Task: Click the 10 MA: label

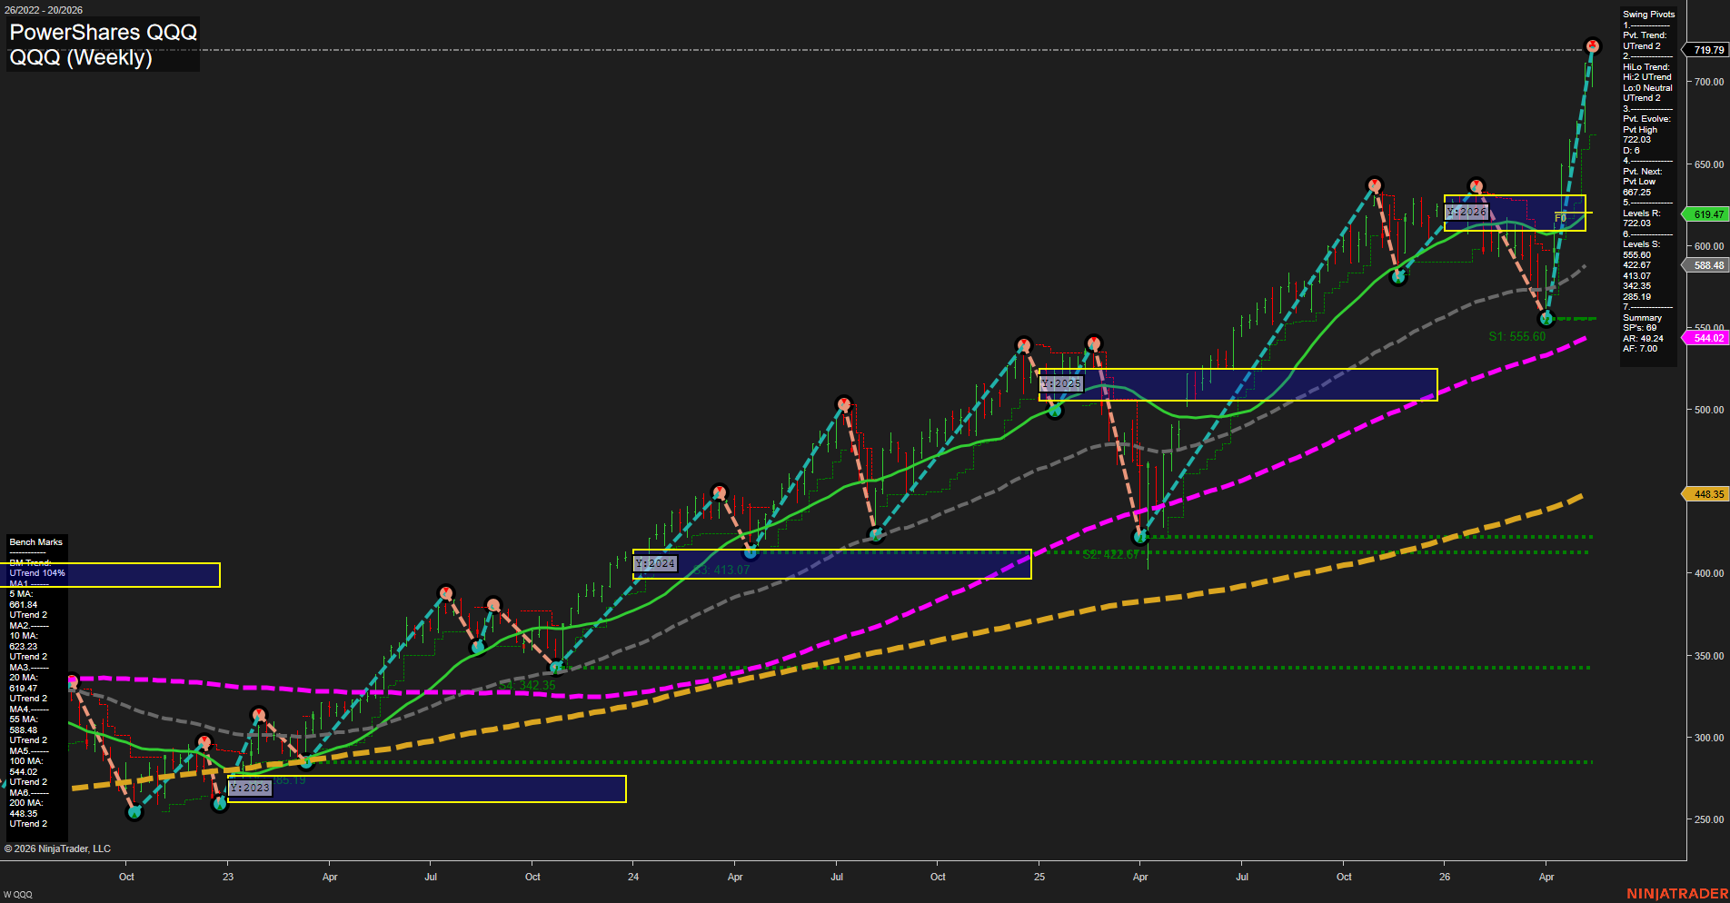Action: tap(24, 636)
